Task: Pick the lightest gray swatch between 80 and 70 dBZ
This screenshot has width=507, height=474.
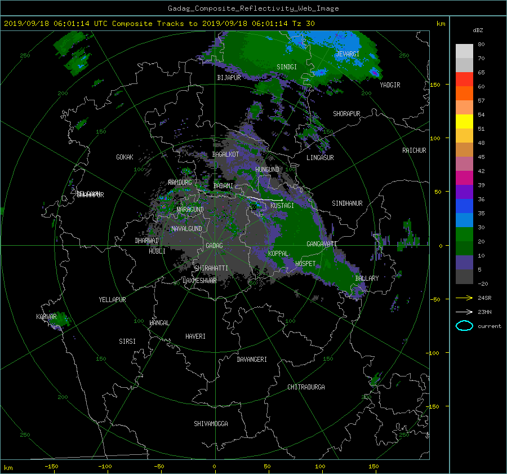Action: [464, 51]
